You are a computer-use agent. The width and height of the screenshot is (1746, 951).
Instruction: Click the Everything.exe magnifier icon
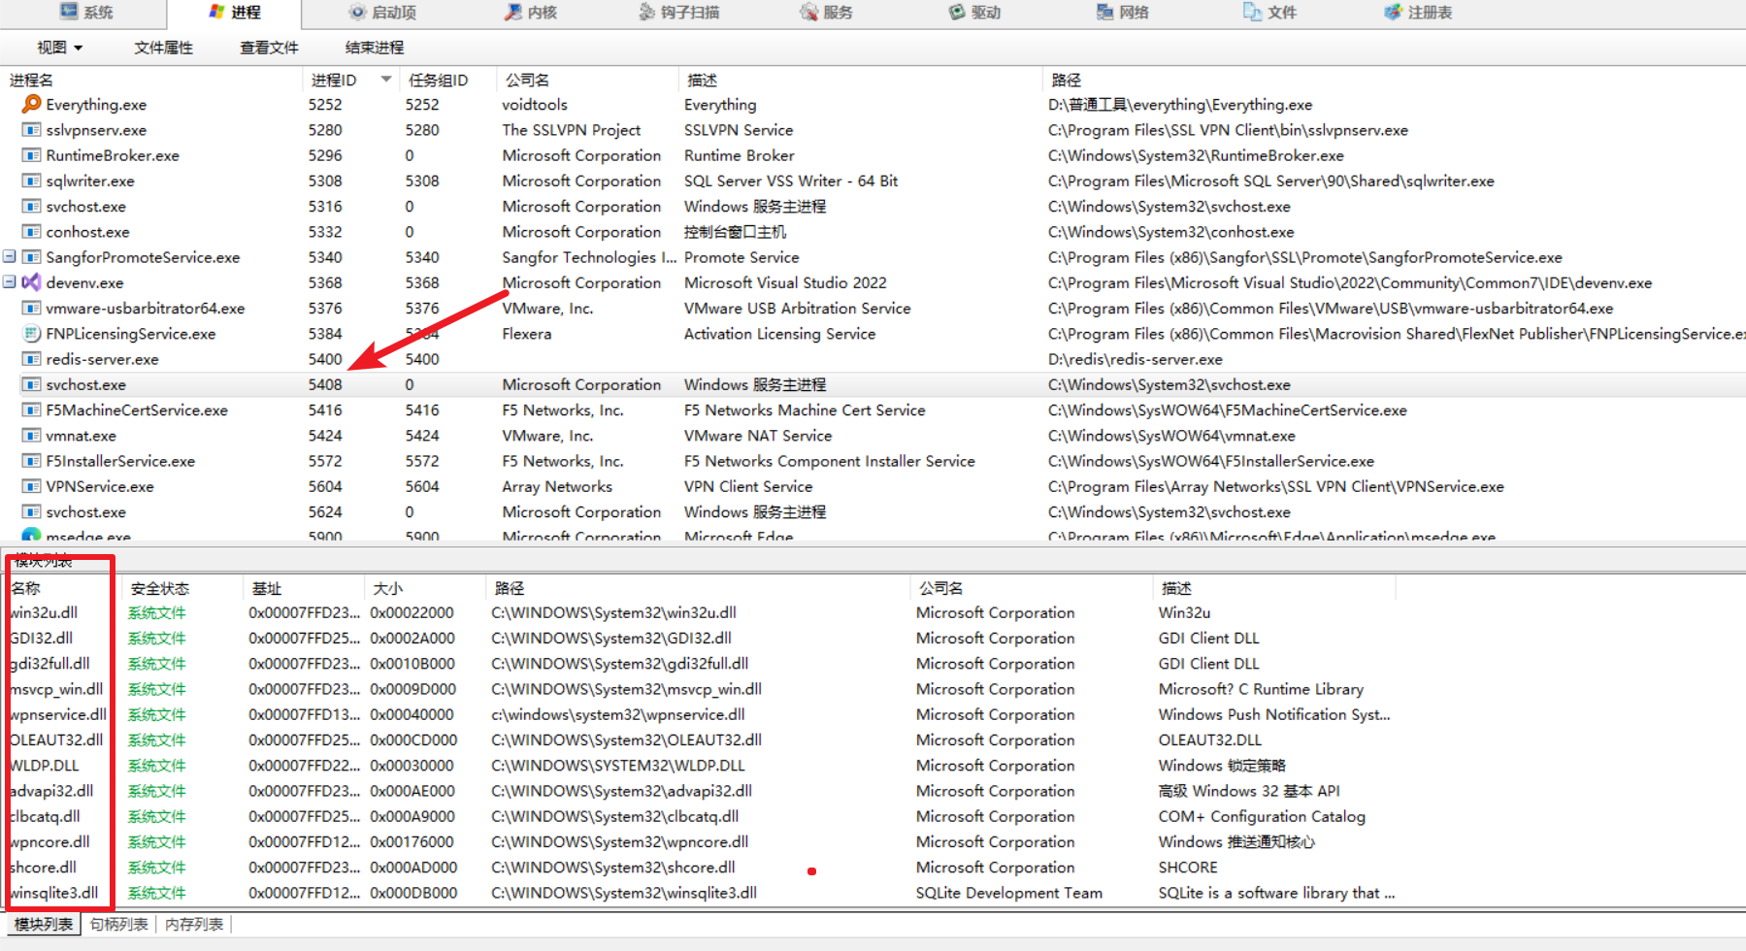(x=31, y=104)
